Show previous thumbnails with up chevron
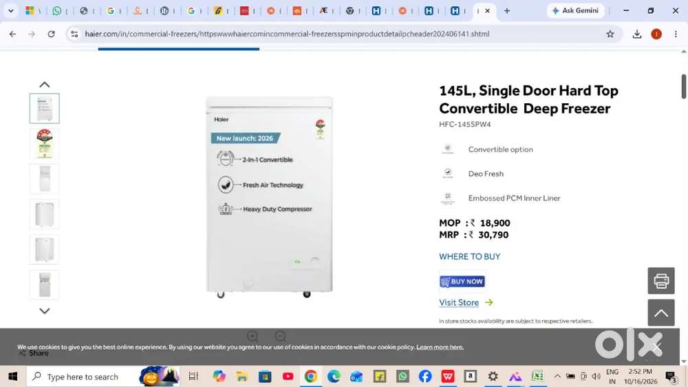 pos(44,84)
